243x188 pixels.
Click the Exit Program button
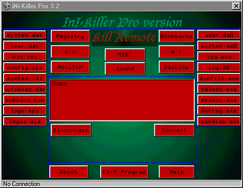coord(124,172)
